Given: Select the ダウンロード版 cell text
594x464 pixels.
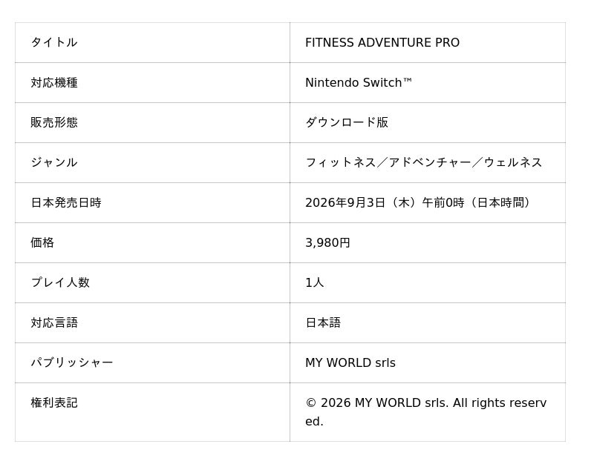Looking at the screenshot, I should pos(347,122).
